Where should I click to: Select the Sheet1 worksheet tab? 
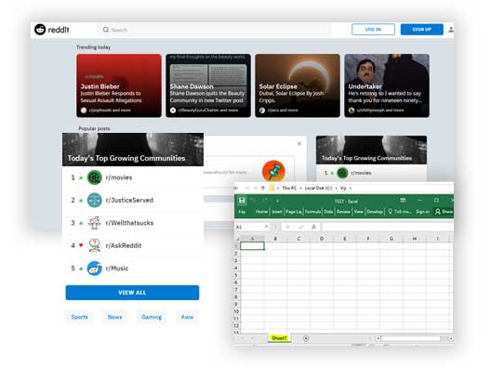pos(279,338)
